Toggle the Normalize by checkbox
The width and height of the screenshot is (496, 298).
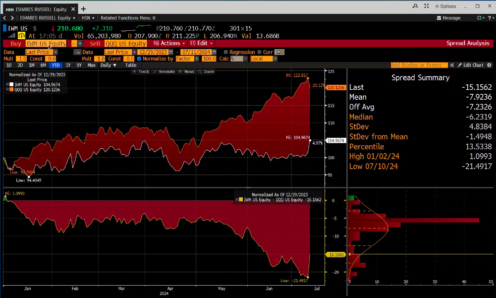click(x=139, y=59)
